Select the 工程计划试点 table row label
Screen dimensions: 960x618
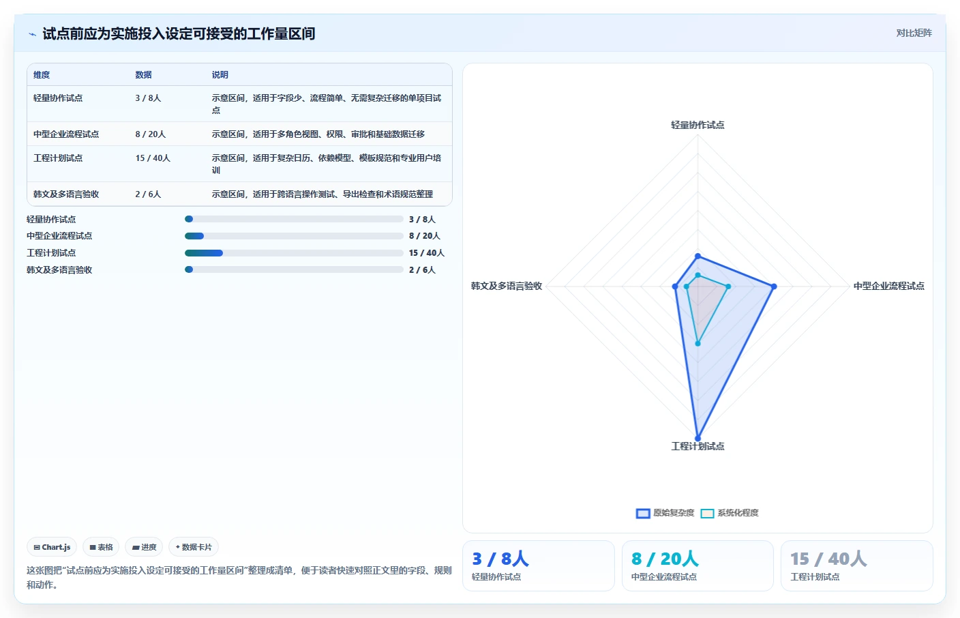pos(58,158)
